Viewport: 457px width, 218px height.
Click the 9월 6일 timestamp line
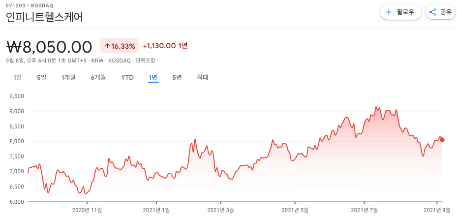[81, 61]
